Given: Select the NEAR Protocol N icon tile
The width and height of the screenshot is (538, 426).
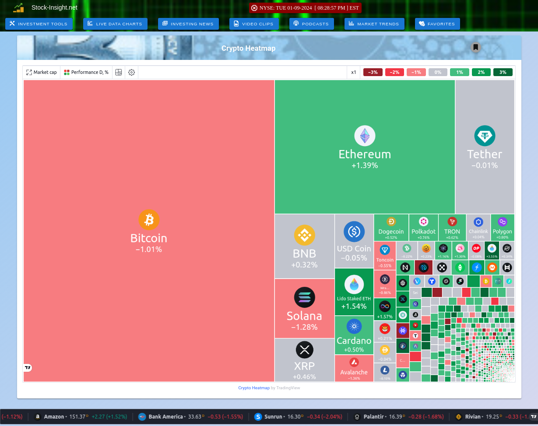Looking at the screenshot, I should [x=405, y=267].
